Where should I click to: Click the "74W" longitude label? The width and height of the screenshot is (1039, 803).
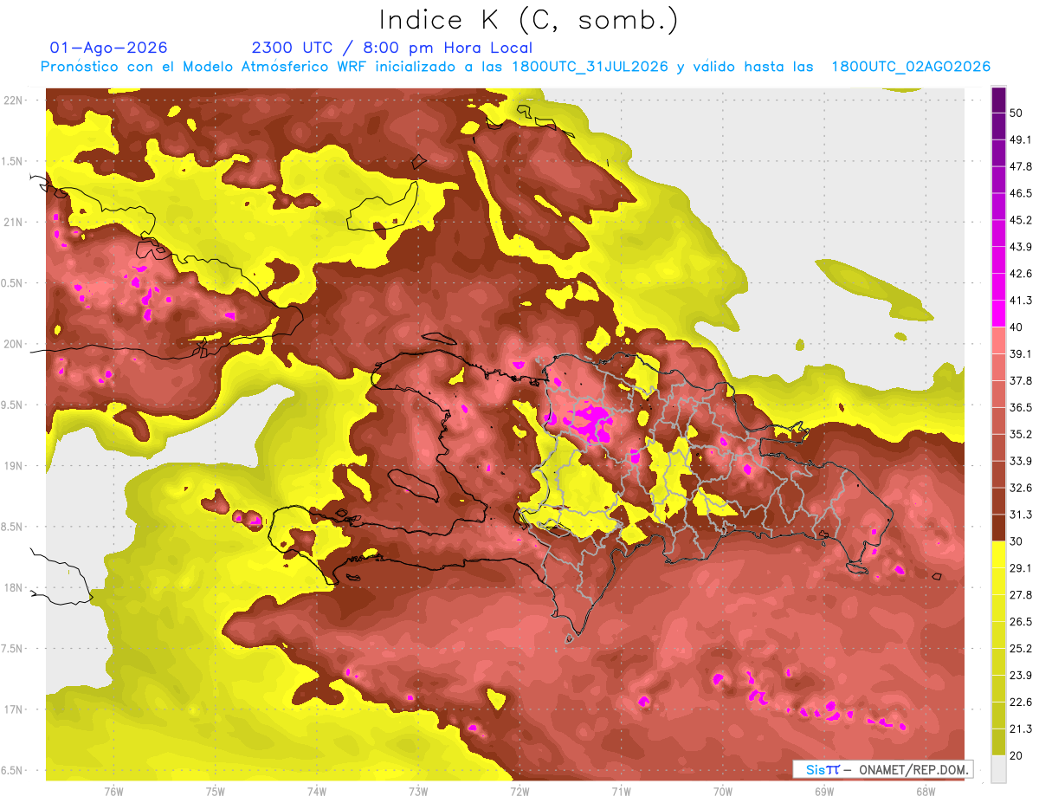click(x=316, y=792)
